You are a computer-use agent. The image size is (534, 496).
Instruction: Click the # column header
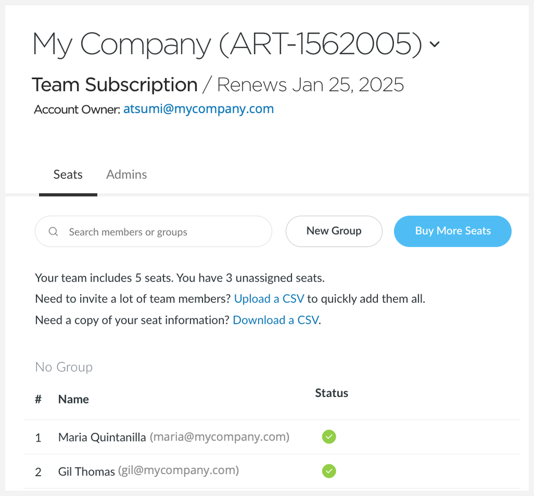pyautogui.click(x=38, y=399)
